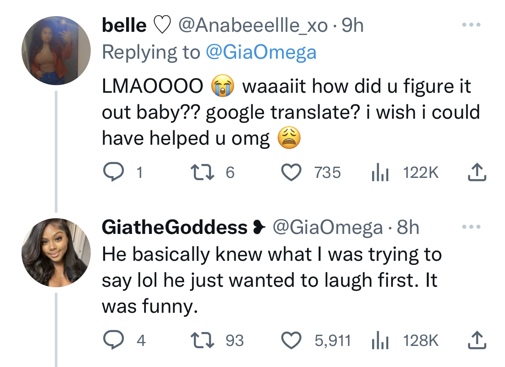This screenshot has height=367, width=505.
Task: Open the belle display name
Action: click(124, 26)
